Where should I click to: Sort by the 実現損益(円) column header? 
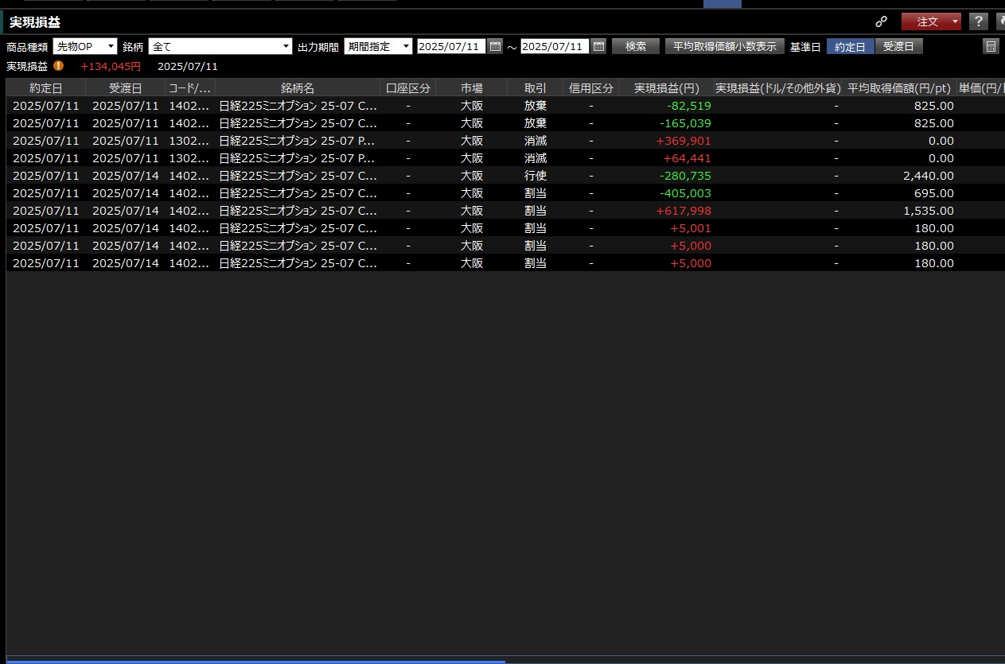[x=666, y=87]
